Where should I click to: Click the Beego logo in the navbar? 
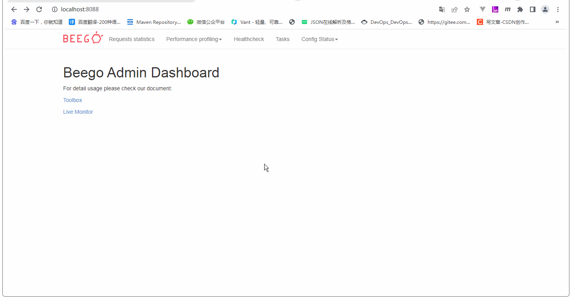(83, 38)
